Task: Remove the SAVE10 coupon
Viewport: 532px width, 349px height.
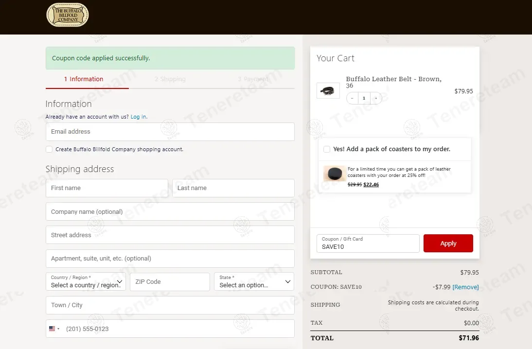Action: (x=465, y=287)
